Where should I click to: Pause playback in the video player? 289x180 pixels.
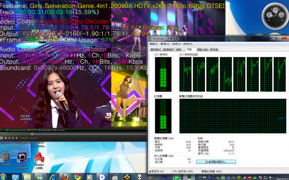[x=1, y=138]
